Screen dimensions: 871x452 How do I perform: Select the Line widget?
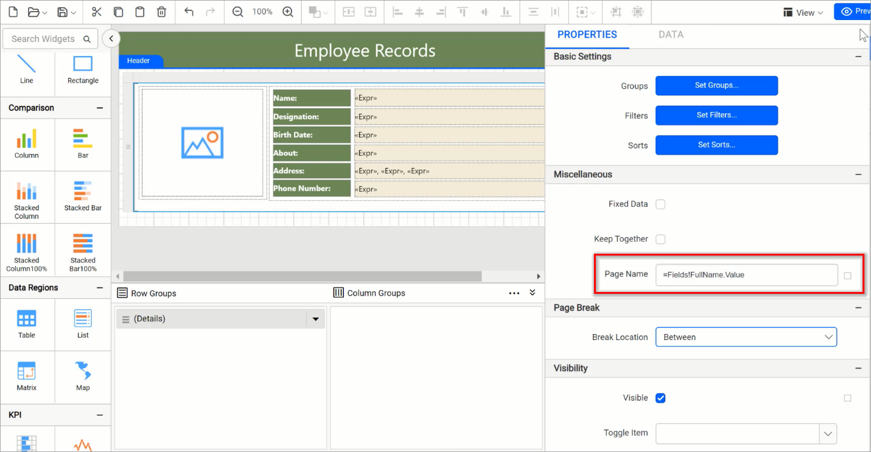pyautogui.click(x=27, y=69)
